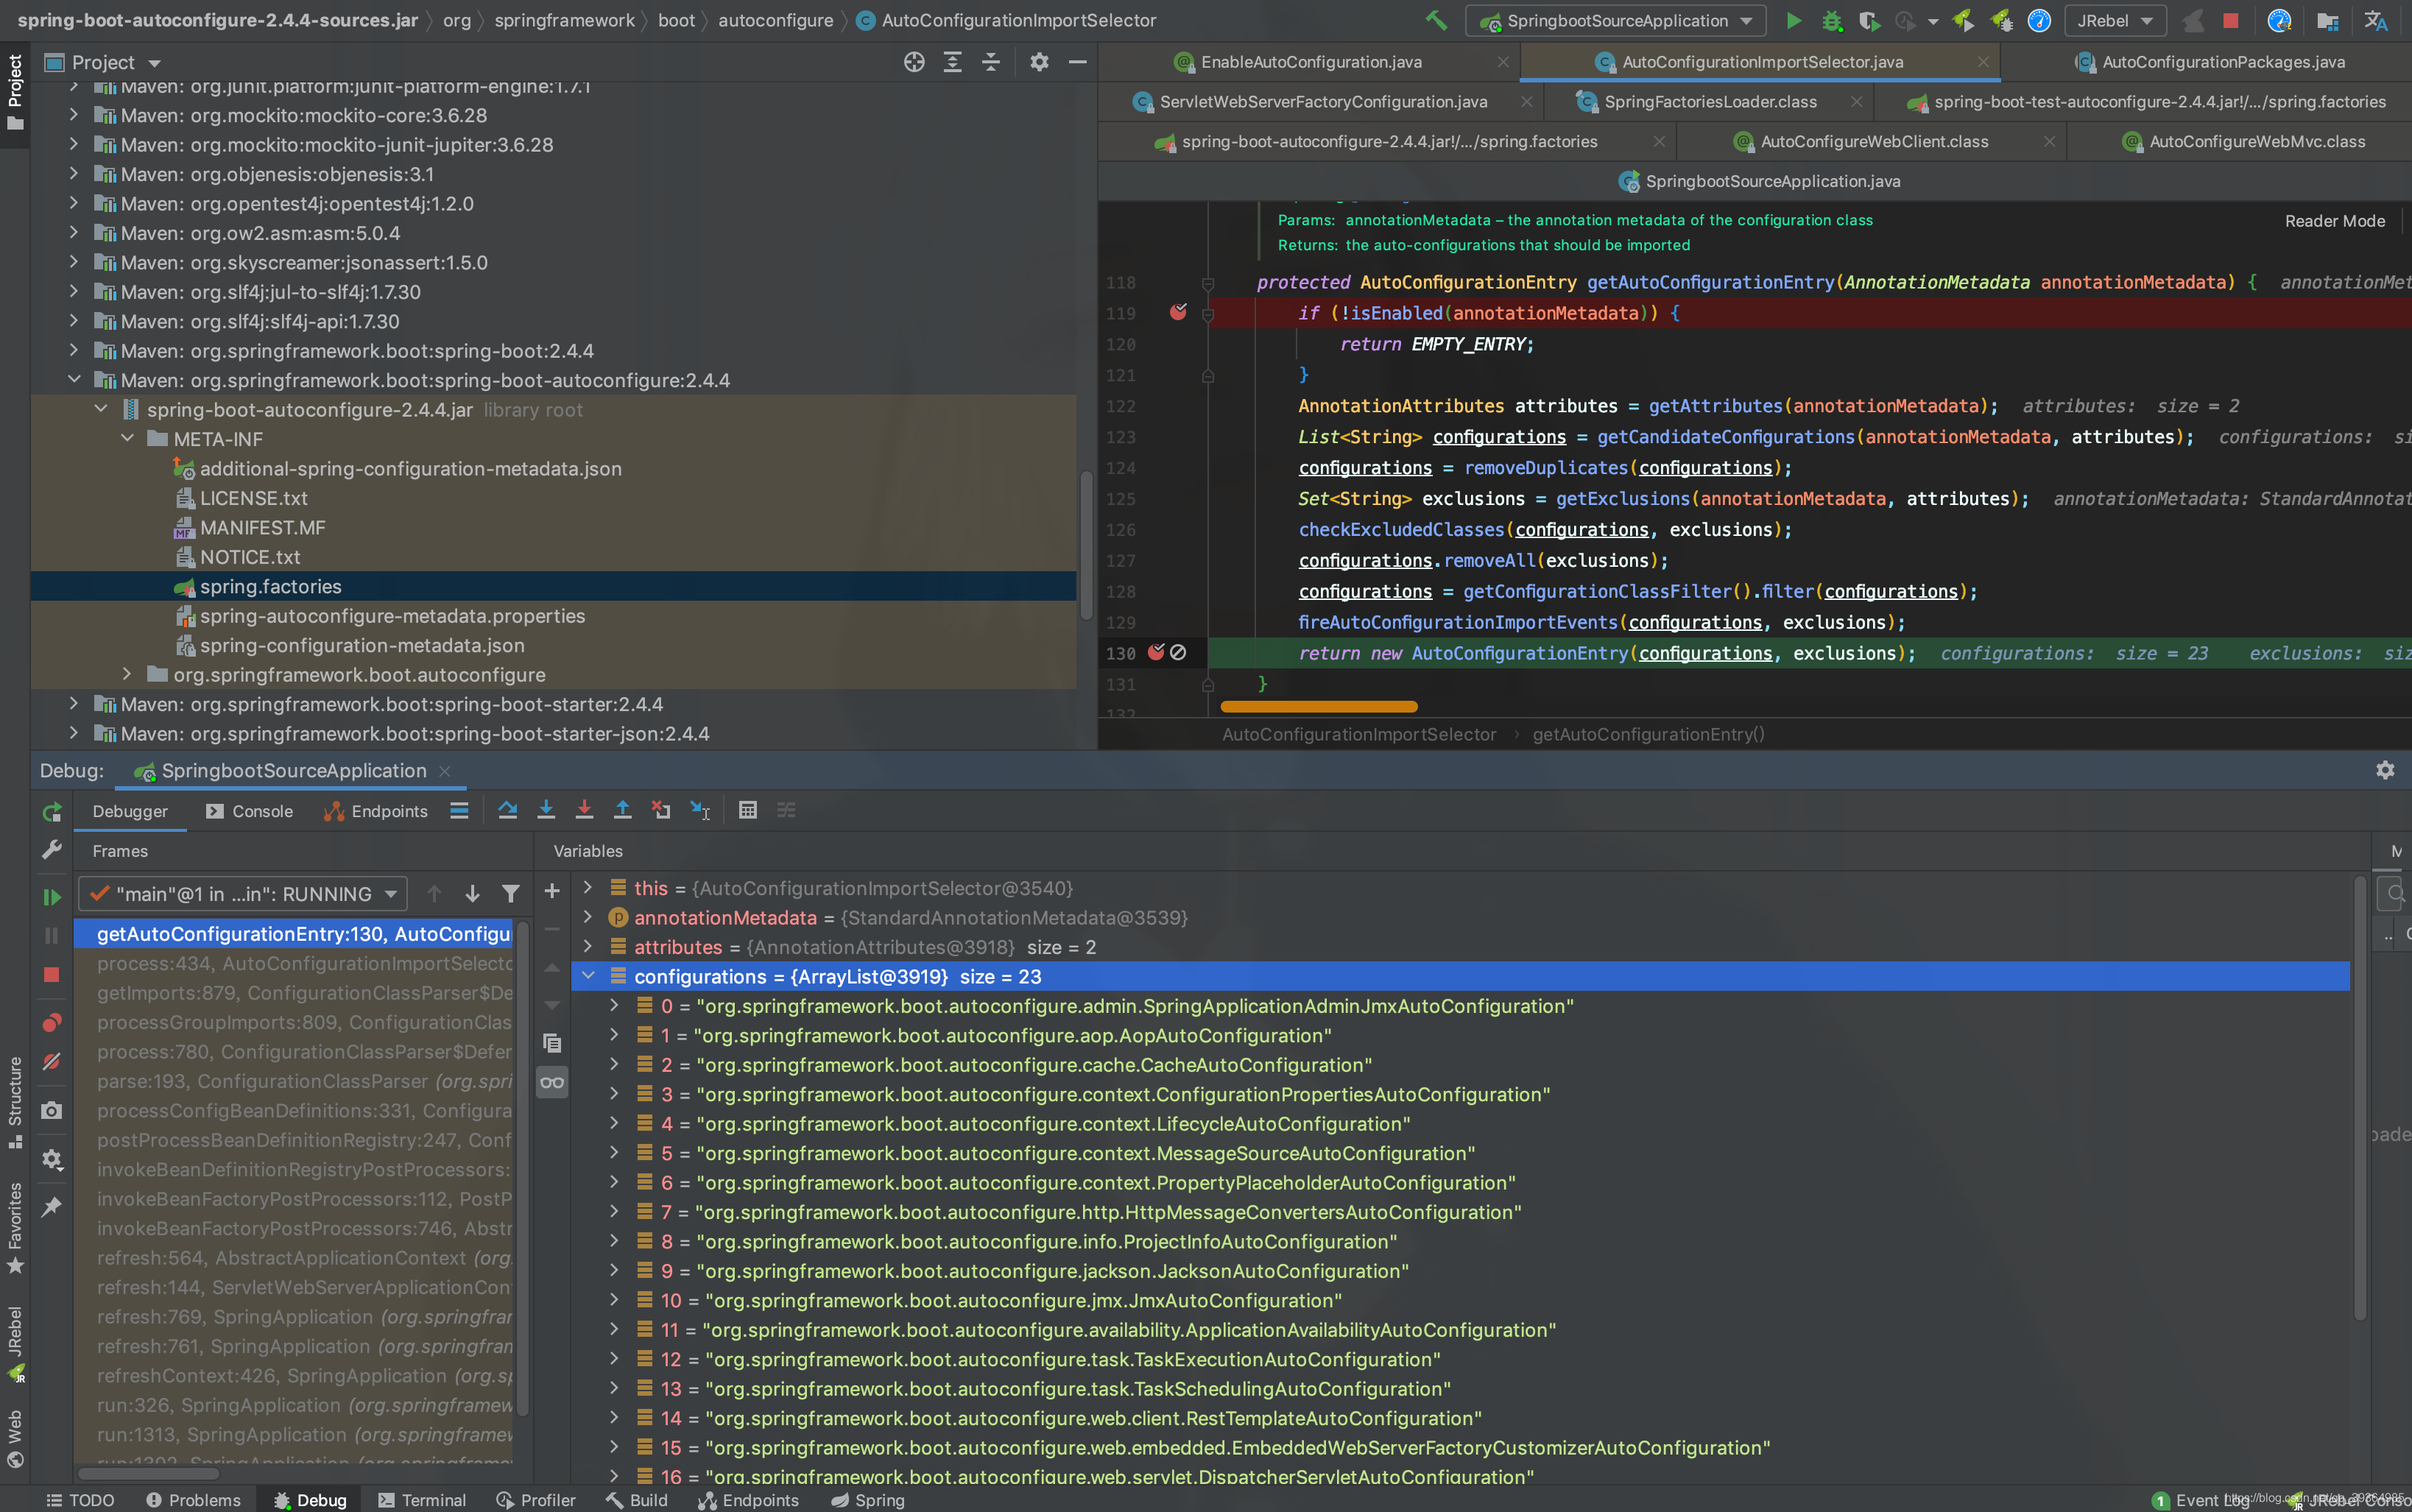Resume program execution in the debug panel
This screenshot has height=1512, width=2412.
pyautogui.click(x=52, y=897)
